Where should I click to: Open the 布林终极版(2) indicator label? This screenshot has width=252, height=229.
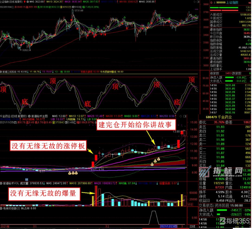coord(12,208)
